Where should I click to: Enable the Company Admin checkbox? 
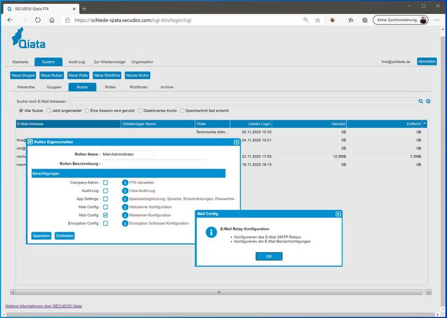[x=106, y=182]
